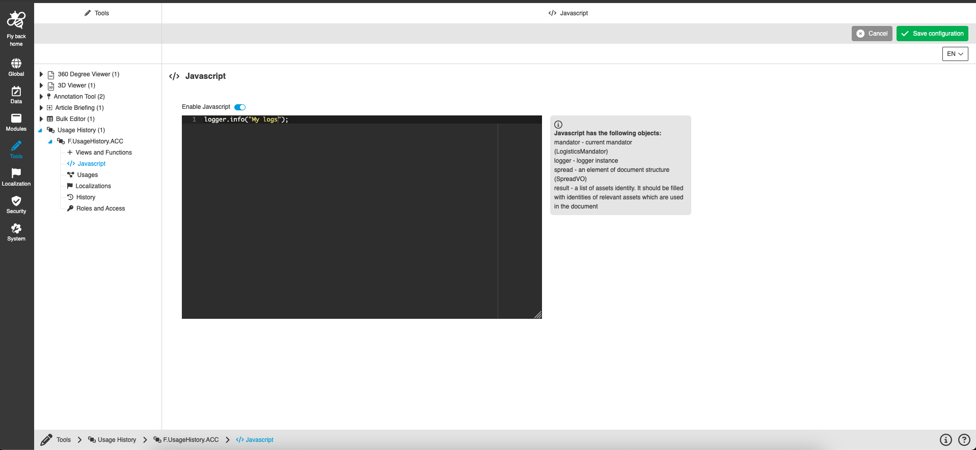This screenshot has height=450, width=976.
Task: Click the Javascript code icon in page heading
Action: [x=174, y=76]
